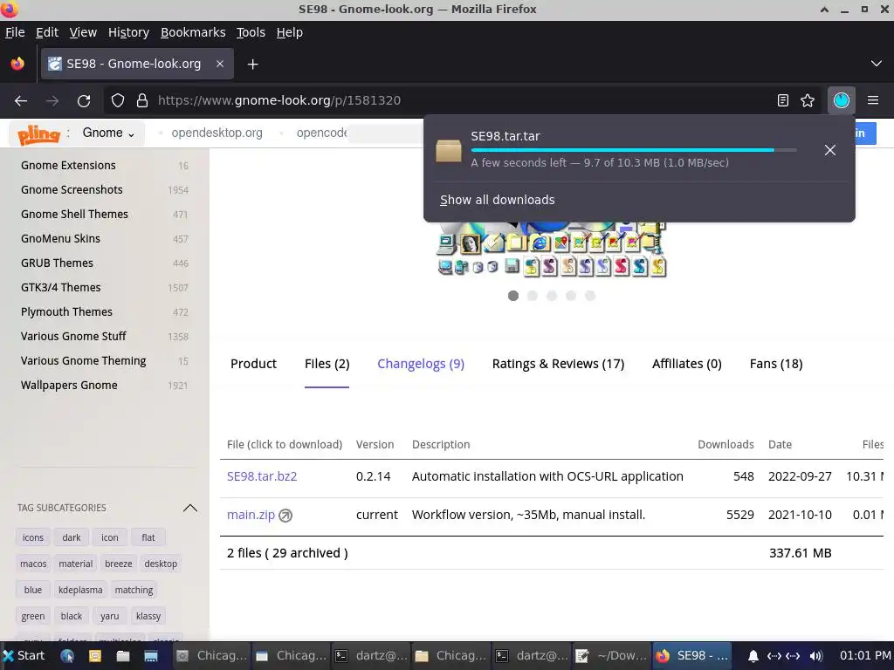The image size is (894, 670).
Task: Switch to the Fans (18) tab
Action: point(776,364)
